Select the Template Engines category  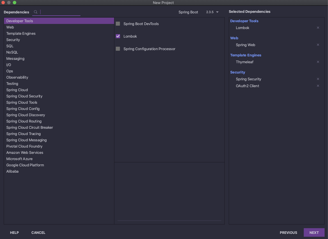tap(59, 33)
